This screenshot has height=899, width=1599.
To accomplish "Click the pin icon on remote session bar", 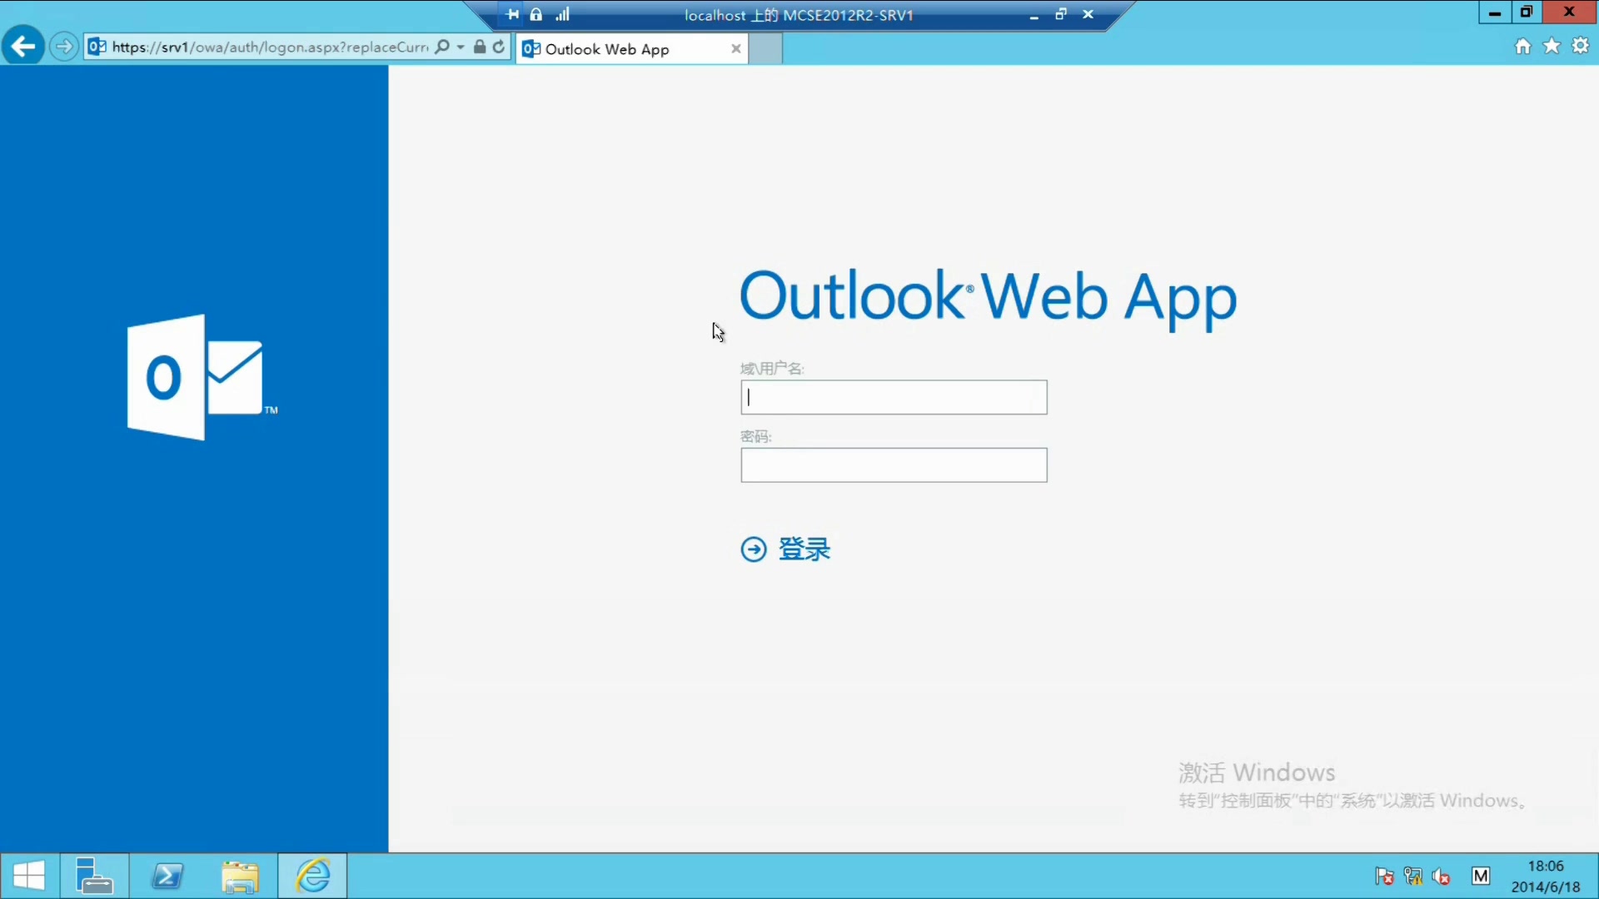I will tap(511, 14).
